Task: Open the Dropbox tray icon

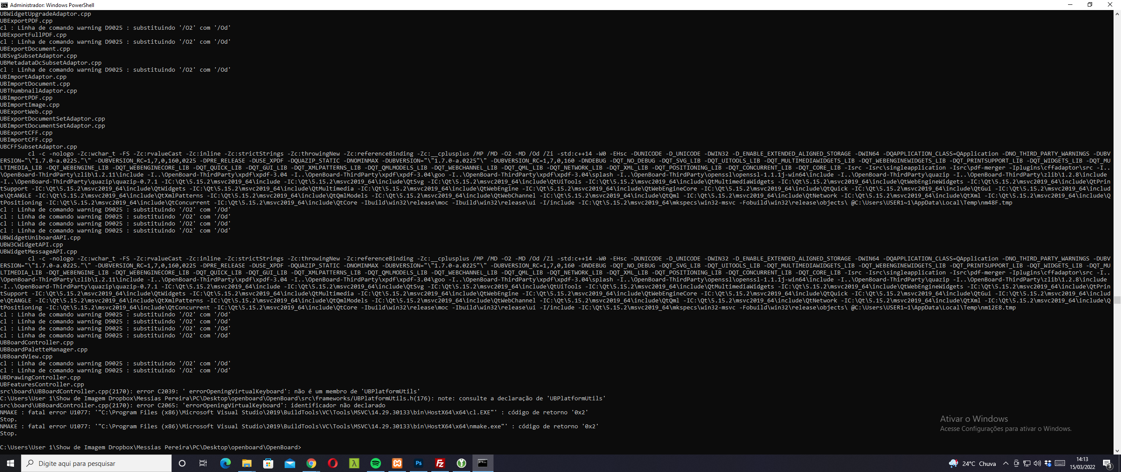Action: click(1047, 463)
